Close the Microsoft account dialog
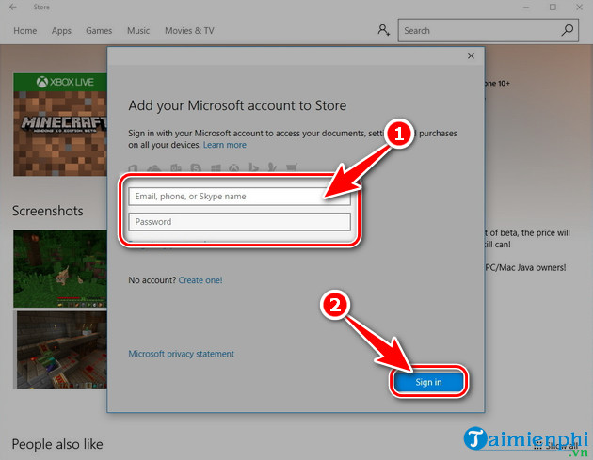The height and width of the screenshot is (460, 593). pos(471,56)
